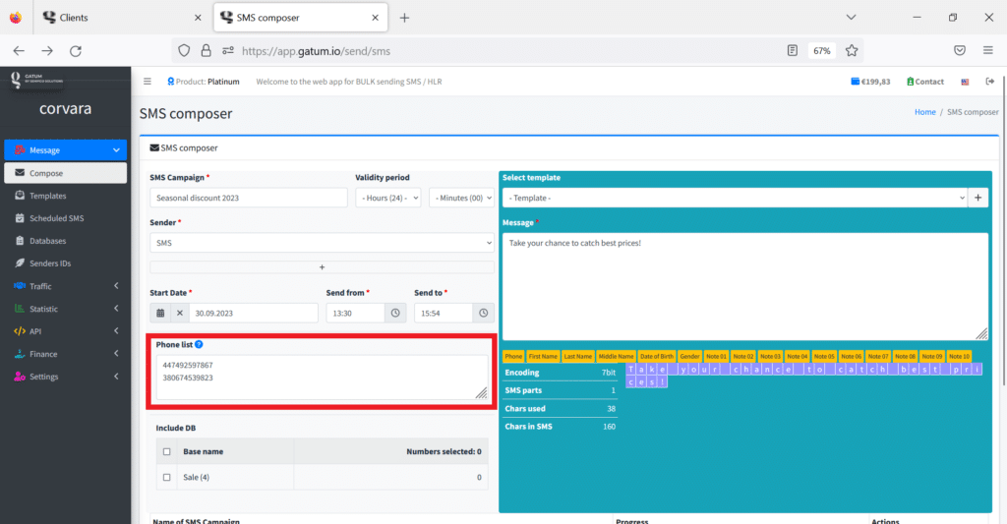Click the Home breadcrumb link
The width and height of the screenshot is (1007, 524).
point(924,112)
